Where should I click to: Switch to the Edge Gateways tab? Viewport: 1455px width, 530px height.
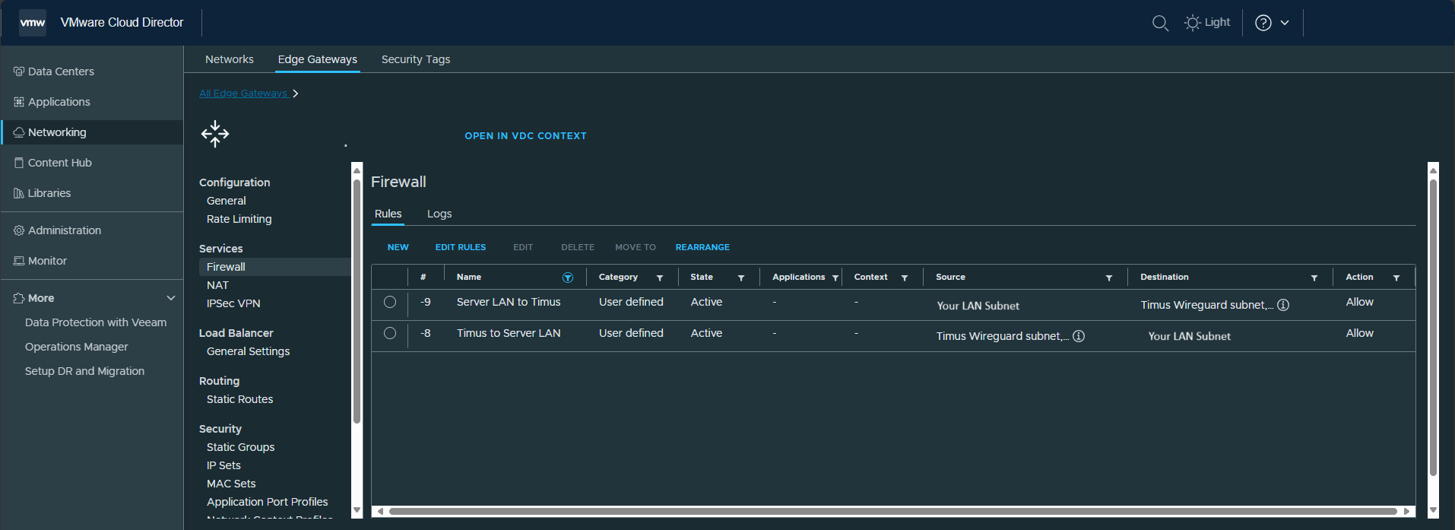318,59
